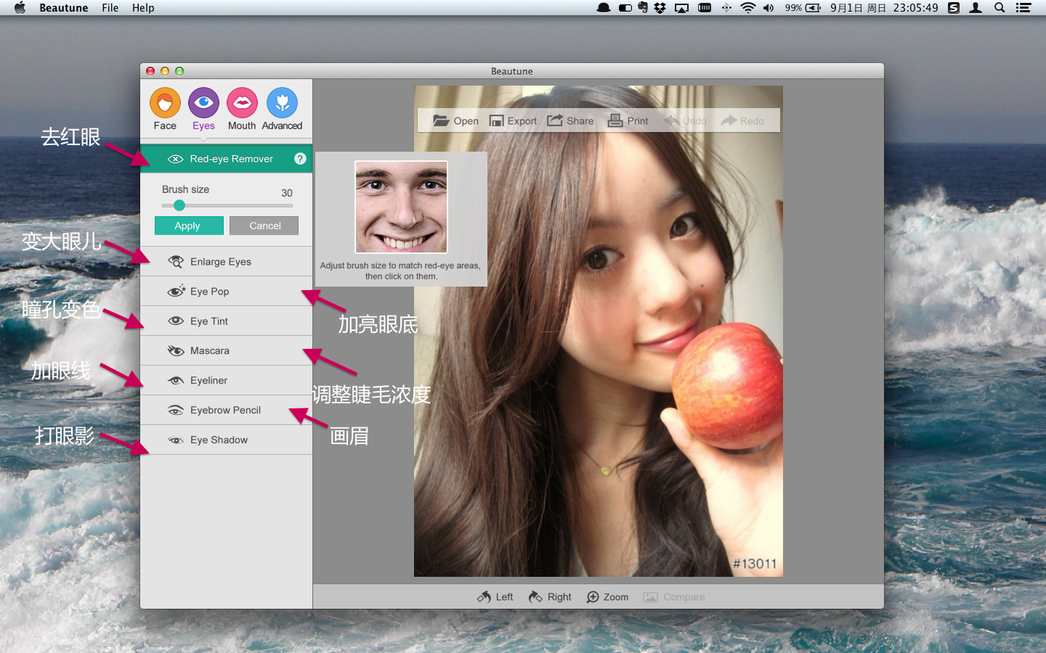Image resolution: width=1046 pixels, height=653 pixels.
Task: Select the Face category icon
Action: (x=165, y=103)
